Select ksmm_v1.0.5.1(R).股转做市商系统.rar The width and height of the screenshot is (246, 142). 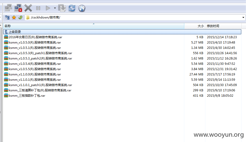click(x=35, y=48)
